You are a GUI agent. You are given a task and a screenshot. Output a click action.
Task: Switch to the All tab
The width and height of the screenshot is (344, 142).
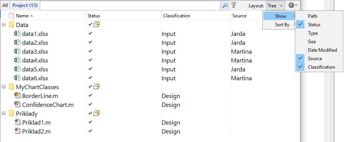tap(5, 5)
